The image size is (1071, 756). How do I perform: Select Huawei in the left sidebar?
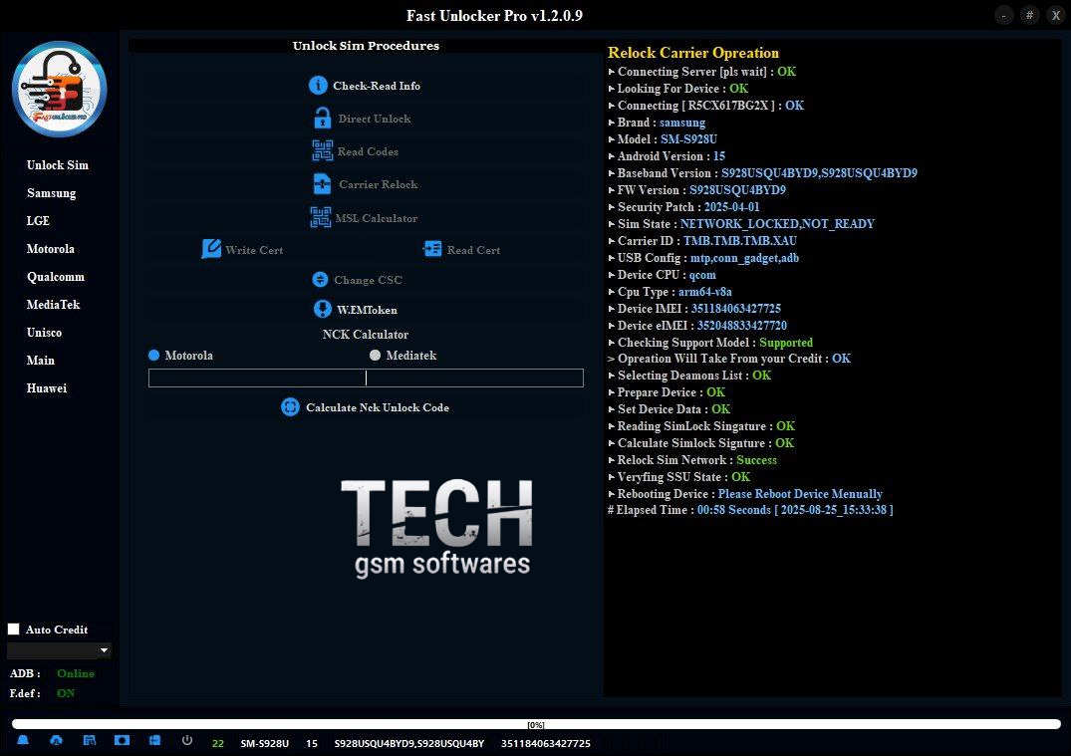(47, 388)
